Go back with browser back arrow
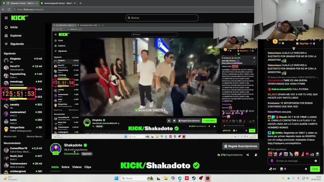The width and height of the screenshot is (324, 182). tap(3, 9)
